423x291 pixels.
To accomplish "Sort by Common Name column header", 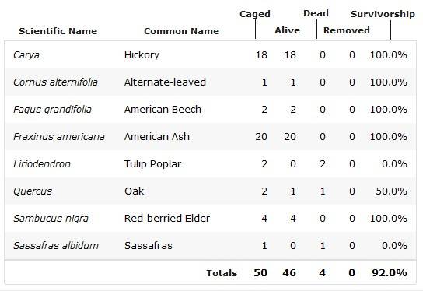I will click(x=181, y=31).
